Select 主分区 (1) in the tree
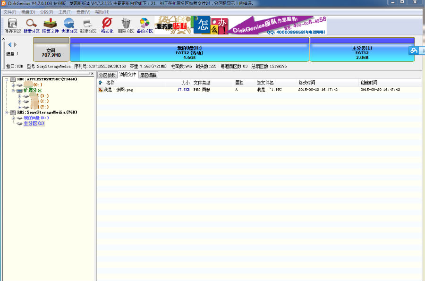The height and width of the screenshot is (281, 425). 34,124
